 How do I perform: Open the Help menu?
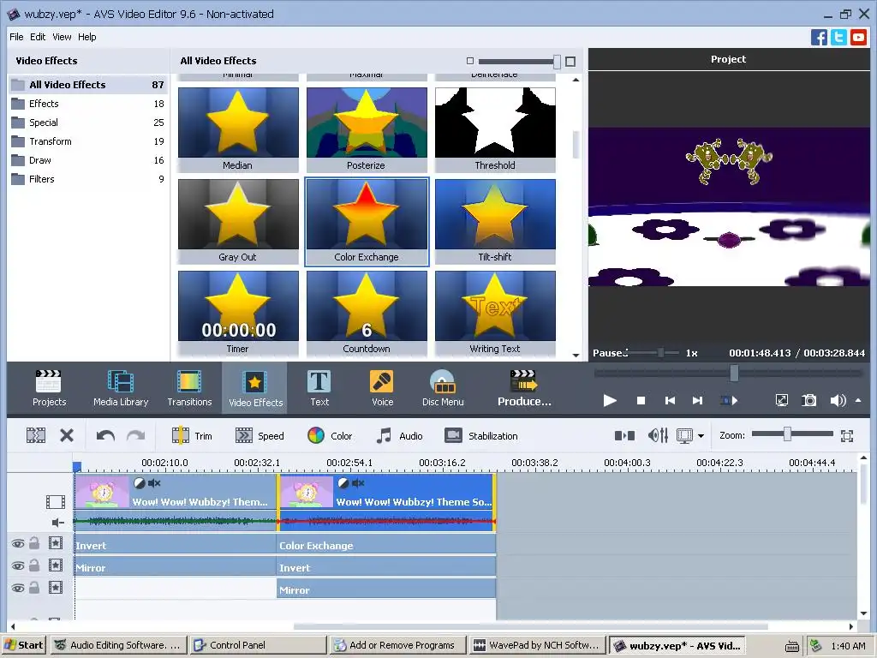(87, 37)
